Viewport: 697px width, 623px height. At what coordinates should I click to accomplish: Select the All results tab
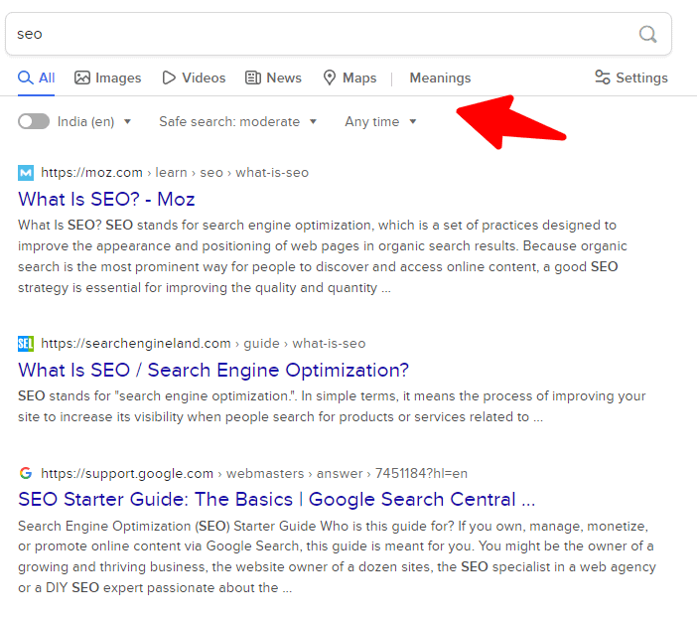click(x=36, y=78)
